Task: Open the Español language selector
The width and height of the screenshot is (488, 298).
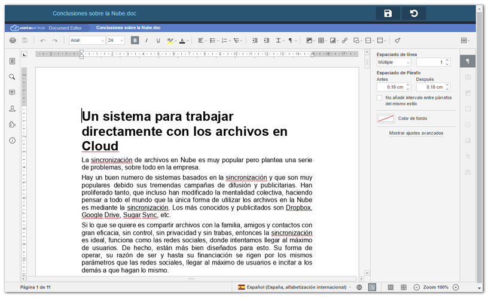Action: tap(295, 288)
